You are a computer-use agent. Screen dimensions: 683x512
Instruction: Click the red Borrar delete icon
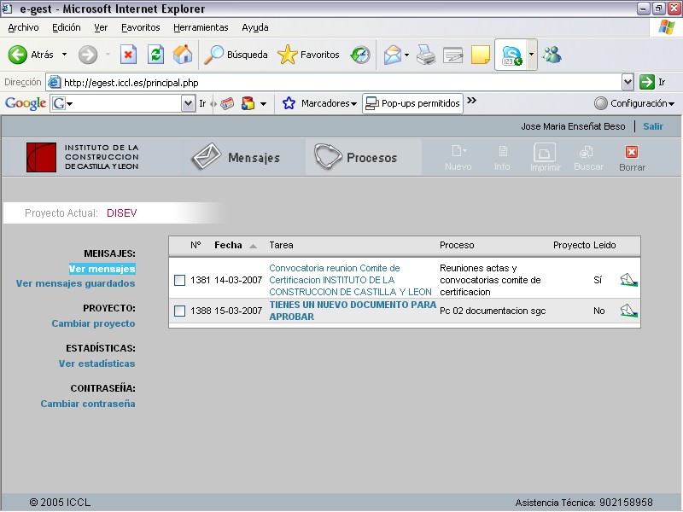[x=632, y=152]
